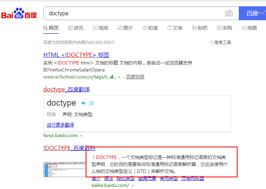
Task: Open the doctype_百度翻译 result link
Action: coord(67,89)
